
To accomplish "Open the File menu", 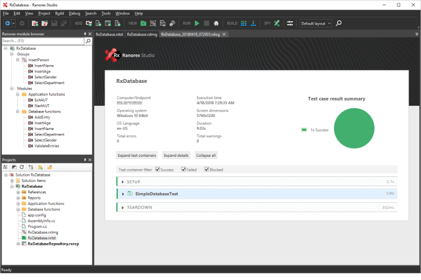I will 6,13.
